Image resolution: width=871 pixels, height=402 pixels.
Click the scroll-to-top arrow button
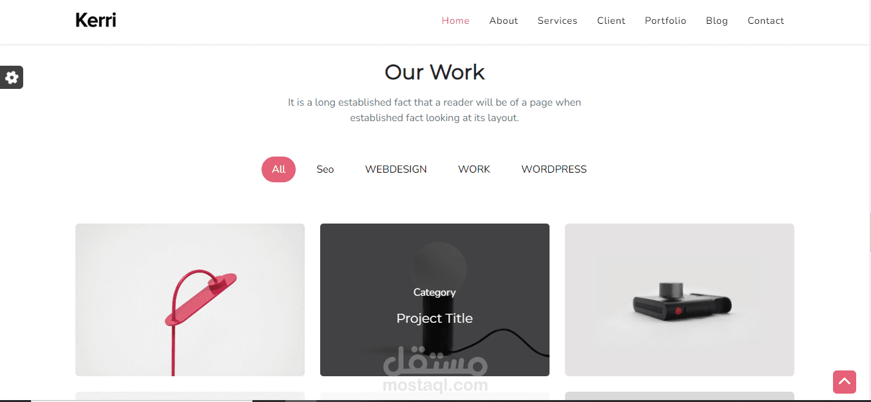(845, 382)
